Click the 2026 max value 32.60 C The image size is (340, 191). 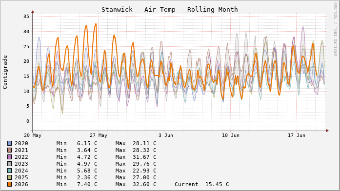[144, 184]
